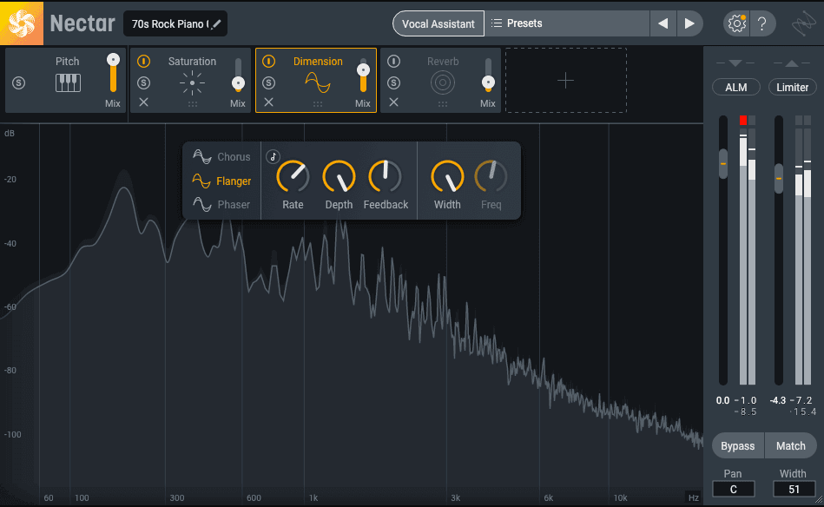The image size is (824, 507).
Task: Grab the Reverb module drag handle dots
Action: click(443, 104)
